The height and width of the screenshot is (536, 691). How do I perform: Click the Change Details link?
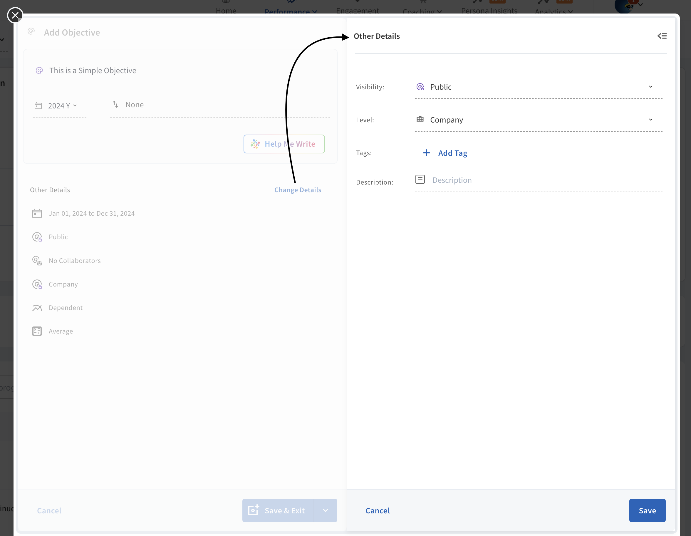pyautogui.click(x=297, y=190)
